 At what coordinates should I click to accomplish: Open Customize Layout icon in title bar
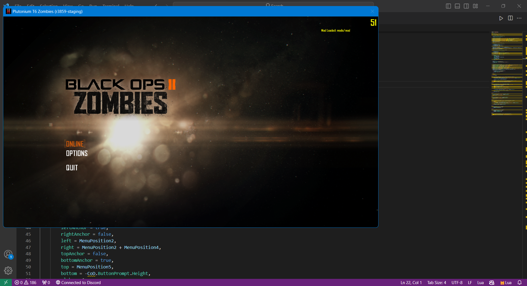pos(475,6)
